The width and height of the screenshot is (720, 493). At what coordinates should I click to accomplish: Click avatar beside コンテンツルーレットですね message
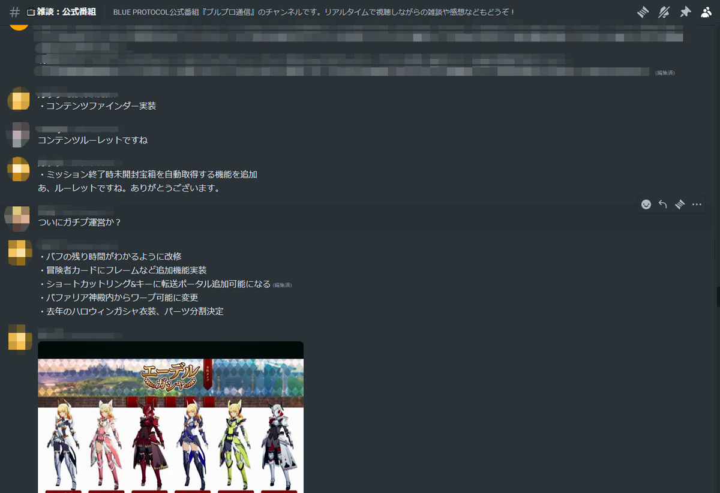tap(18, 134)
